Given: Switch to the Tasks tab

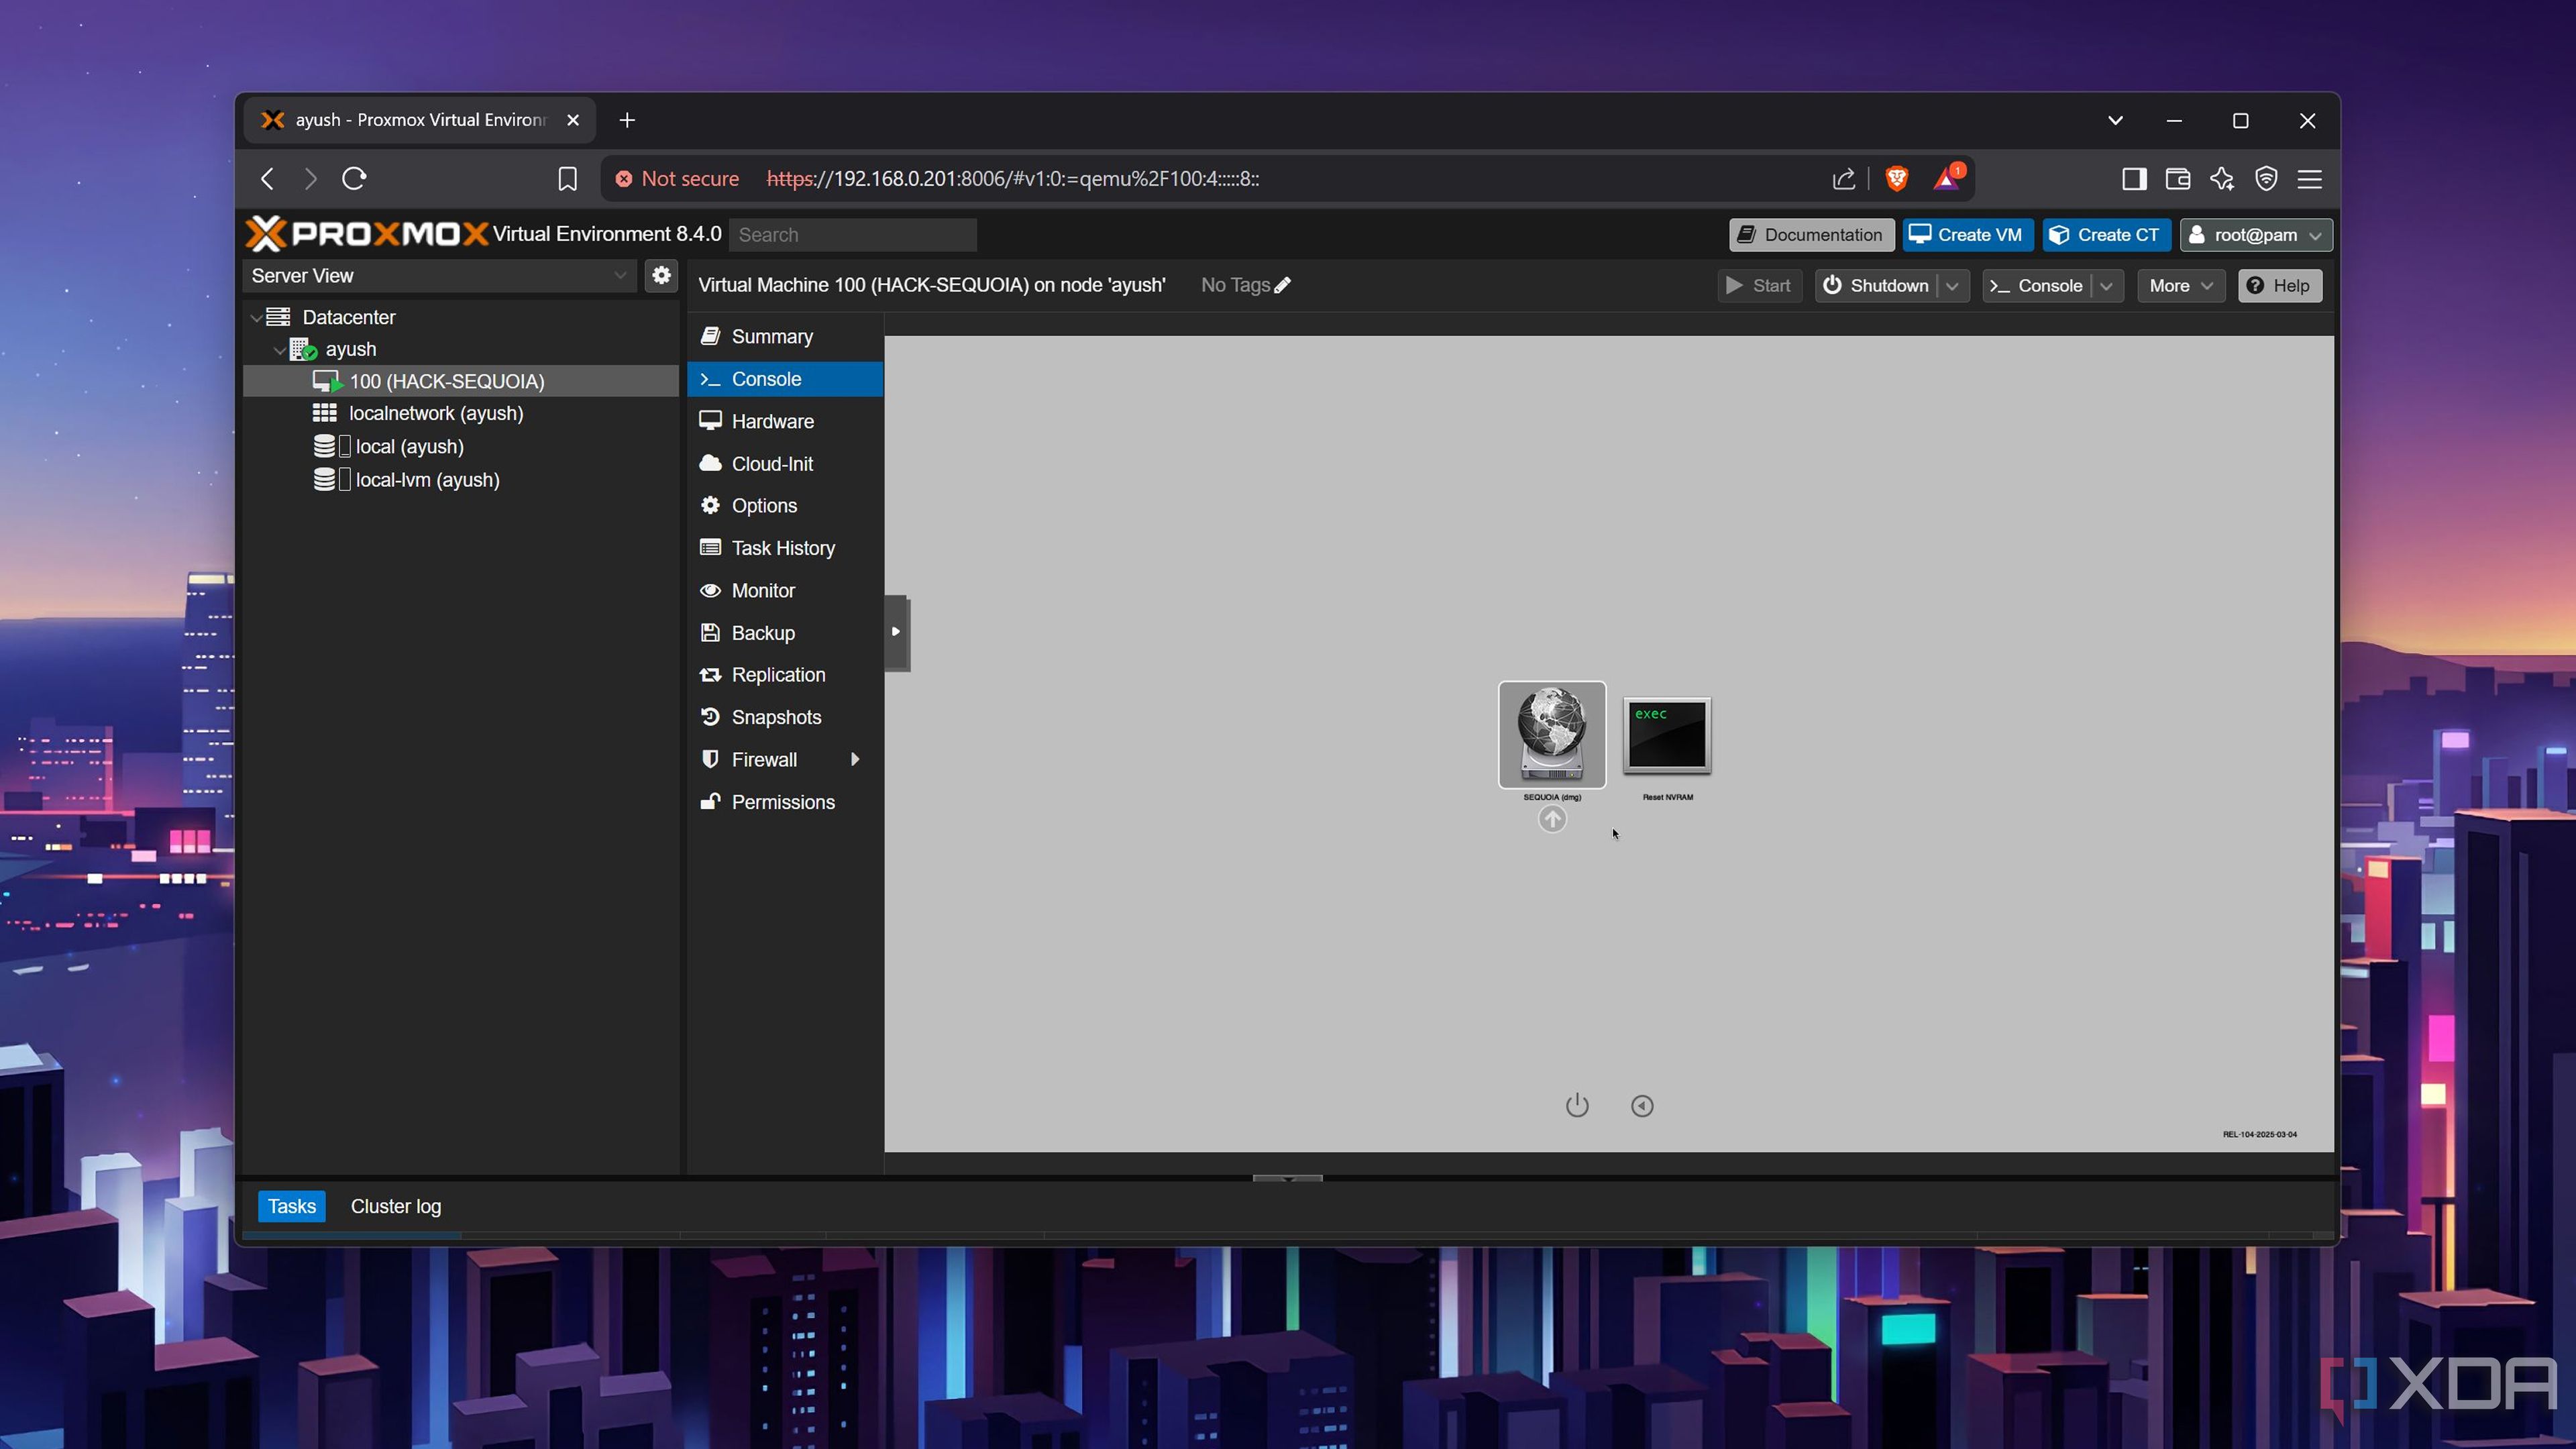Looking at the screenshot, I should coord(291,1207).
